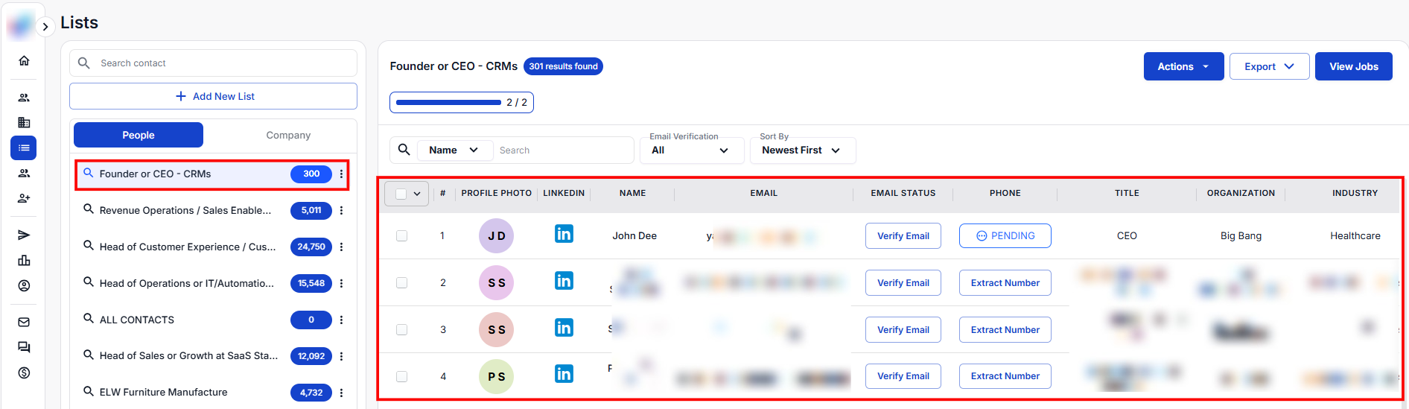Viewport: 1409px width, 409px height.
Task: Open the dollar billing icon in sidebar
Action: point(24,372)
